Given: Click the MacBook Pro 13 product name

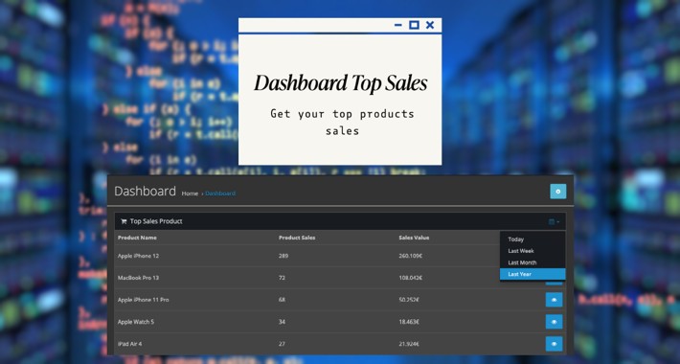Looking at the screenshot, I should click(x=138, y=278).
